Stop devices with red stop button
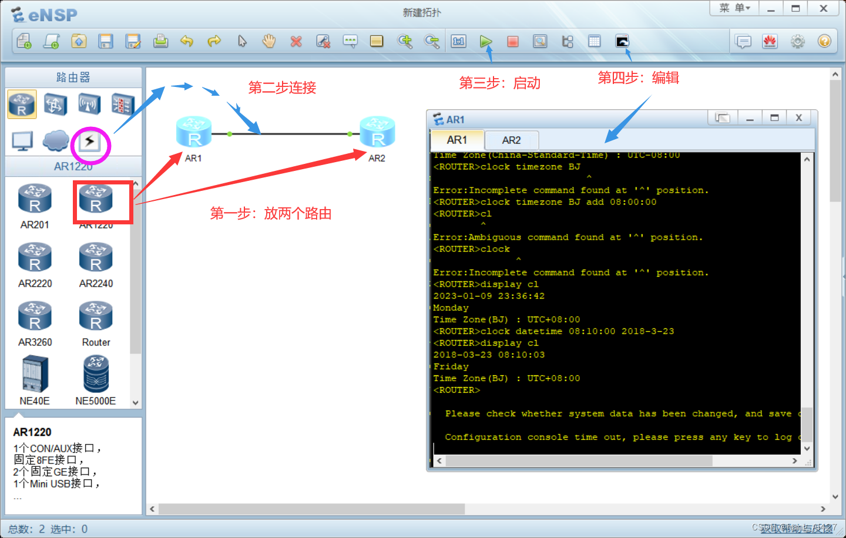 513,41
